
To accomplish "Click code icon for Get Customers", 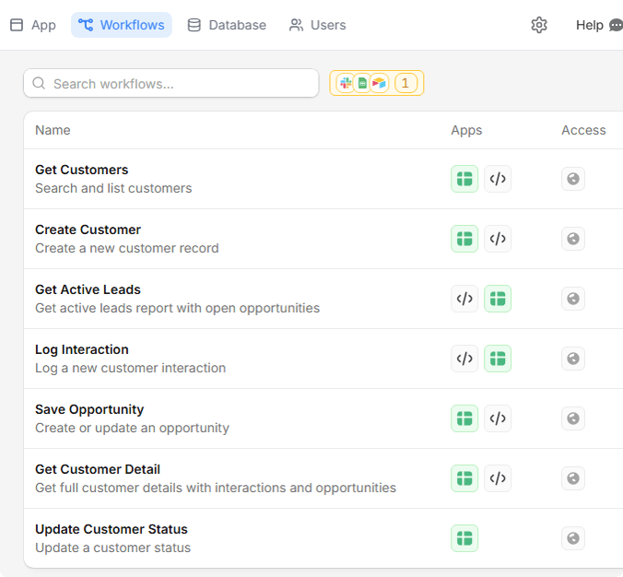I will coord(498,179).
